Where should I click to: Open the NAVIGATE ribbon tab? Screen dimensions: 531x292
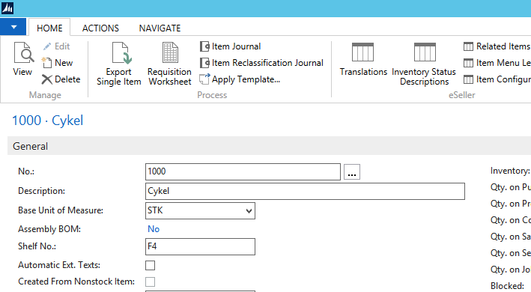pos(160,28)
